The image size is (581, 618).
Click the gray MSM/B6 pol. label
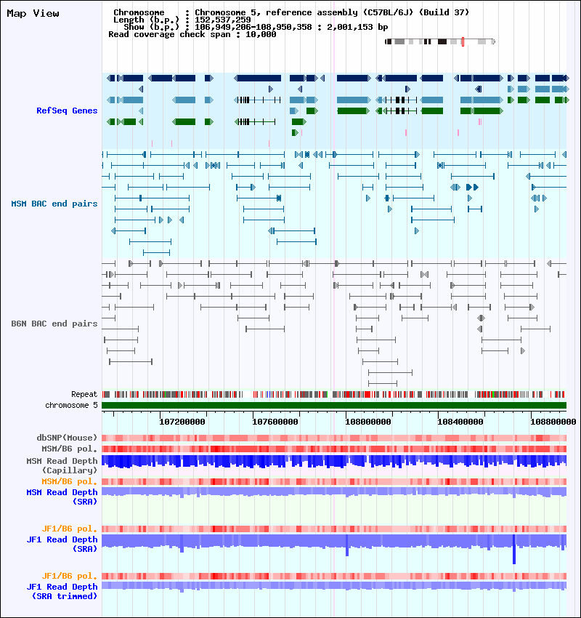pos(69,449)
